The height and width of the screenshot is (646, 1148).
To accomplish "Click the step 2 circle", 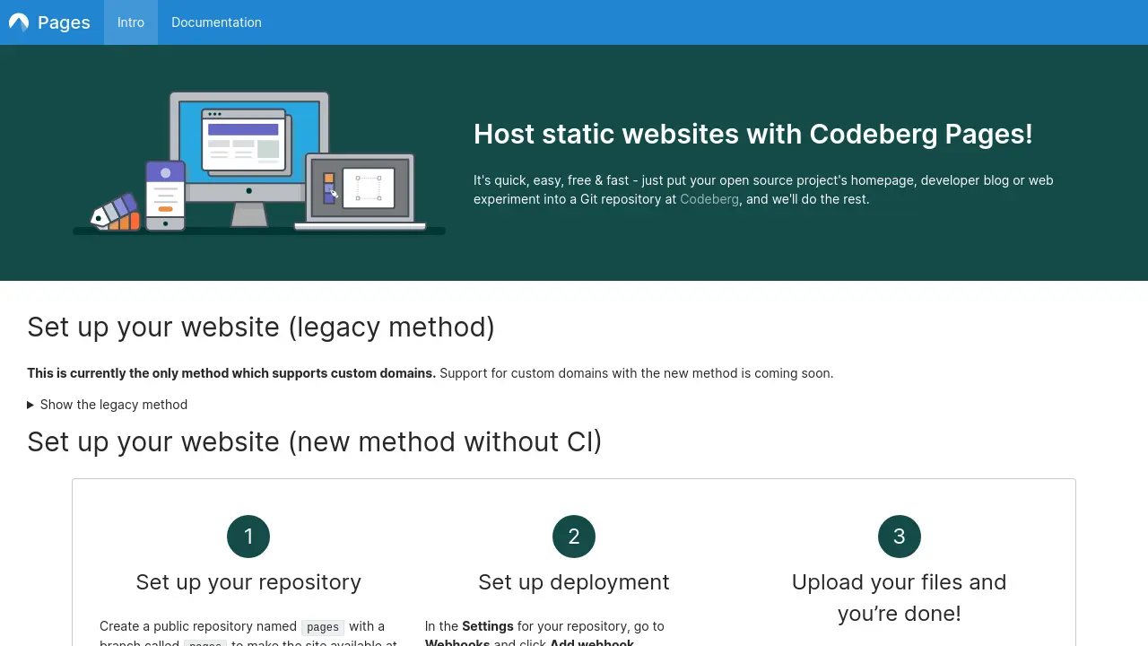I will [x=574, y=537].
